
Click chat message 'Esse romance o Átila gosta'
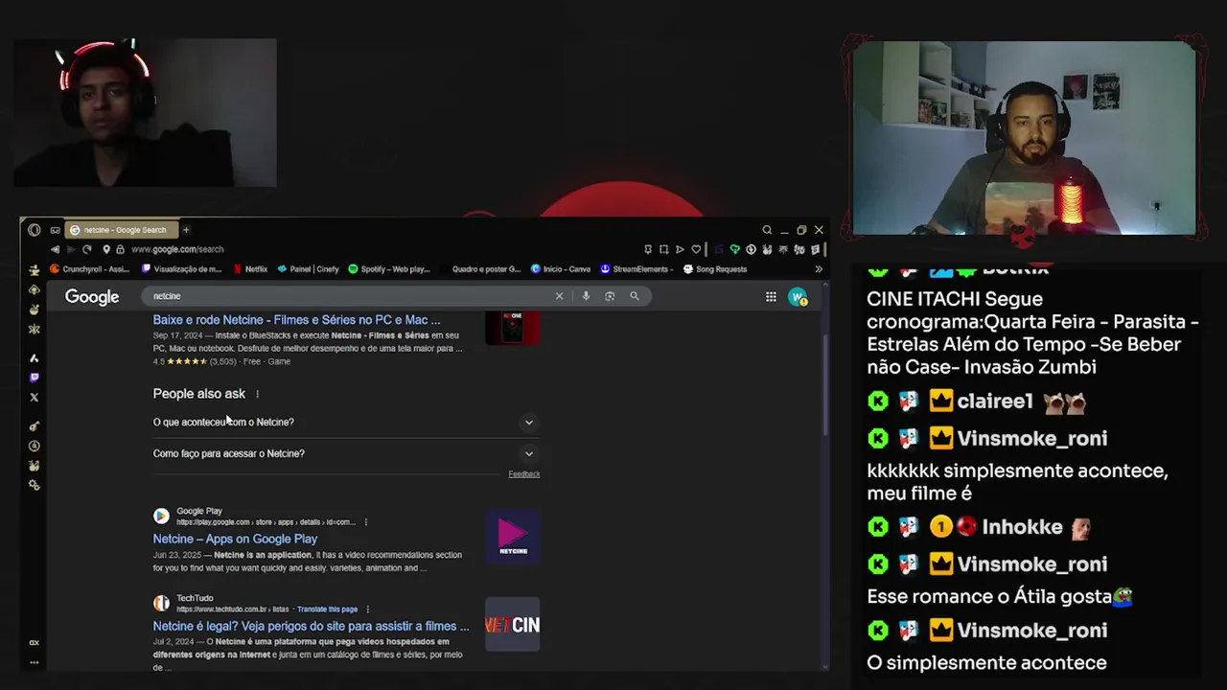pos(989,596)
